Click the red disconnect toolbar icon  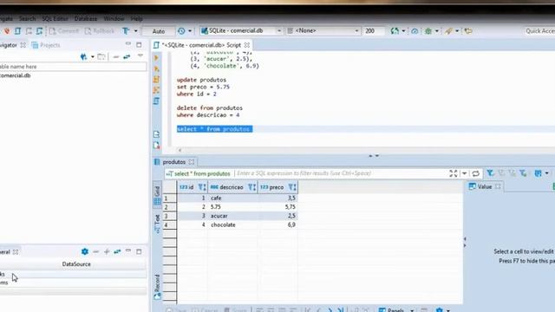[7, 31]
